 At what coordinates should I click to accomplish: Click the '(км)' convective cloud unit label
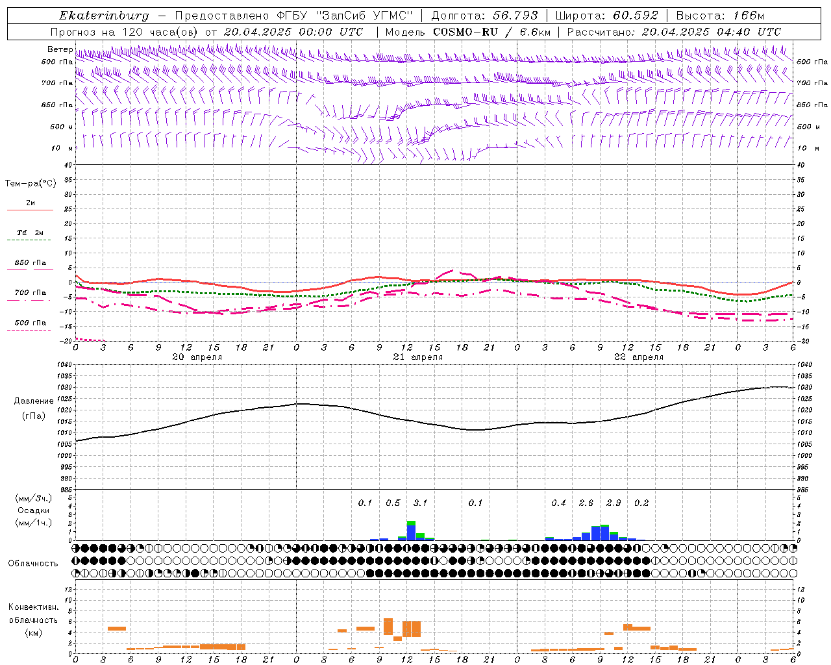34,632
